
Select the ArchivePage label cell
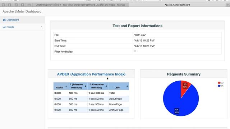[x=119, y=110]
